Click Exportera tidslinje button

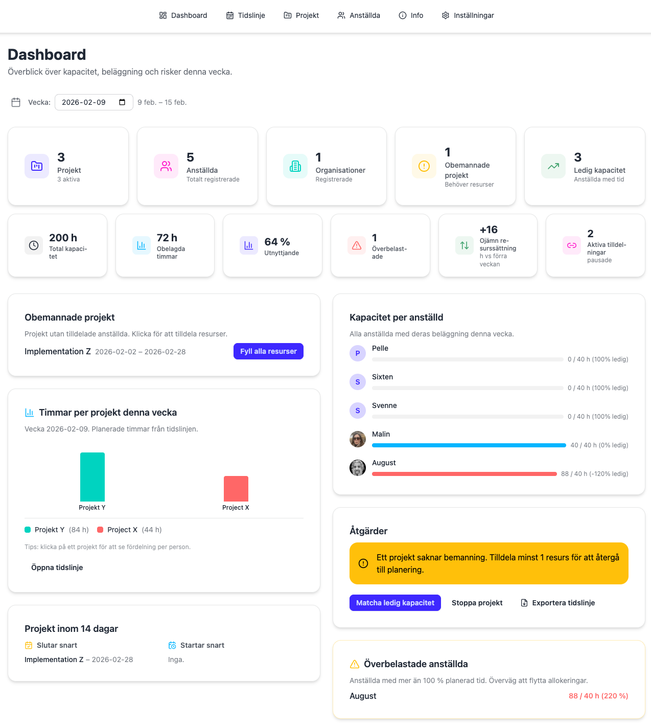pos(557,603)
